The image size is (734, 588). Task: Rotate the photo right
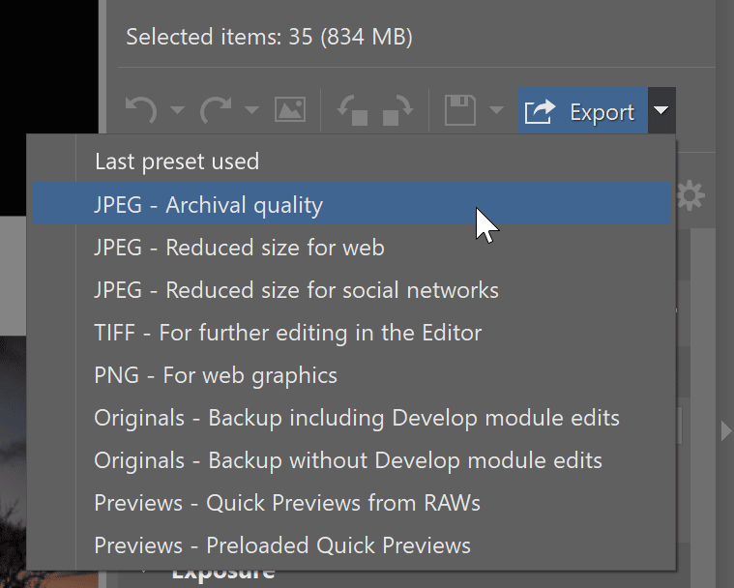(397, 110)
